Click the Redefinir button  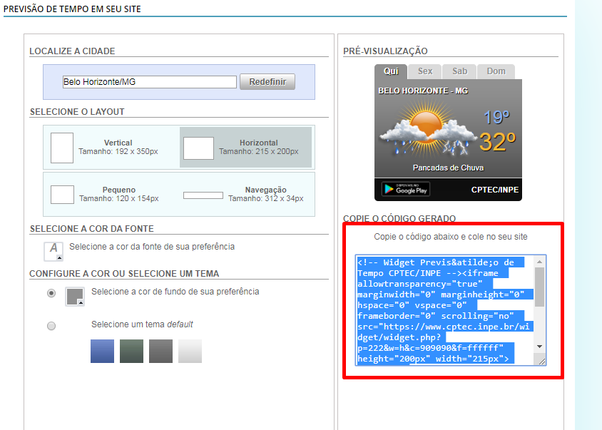click(x=267, y=82)
